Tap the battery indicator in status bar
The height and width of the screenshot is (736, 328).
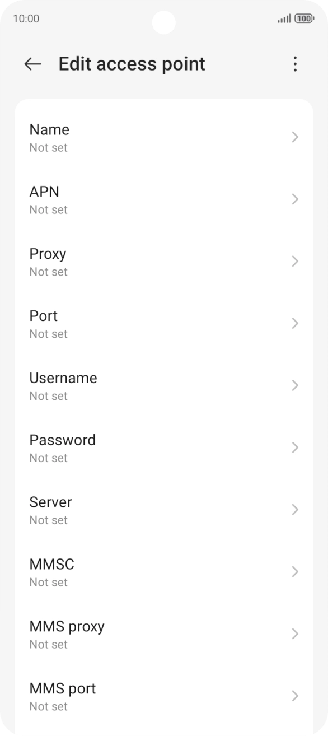(304, 18)
